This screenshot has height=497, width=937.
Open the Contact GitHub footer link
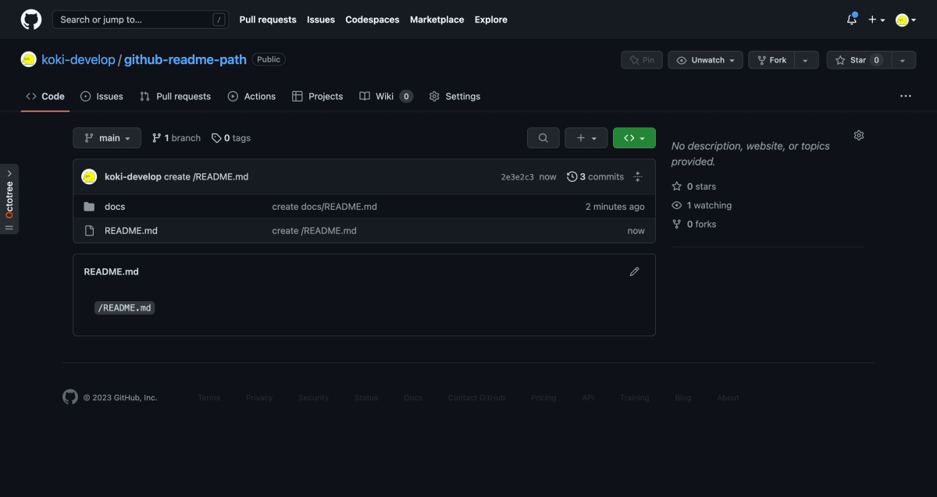476,398
